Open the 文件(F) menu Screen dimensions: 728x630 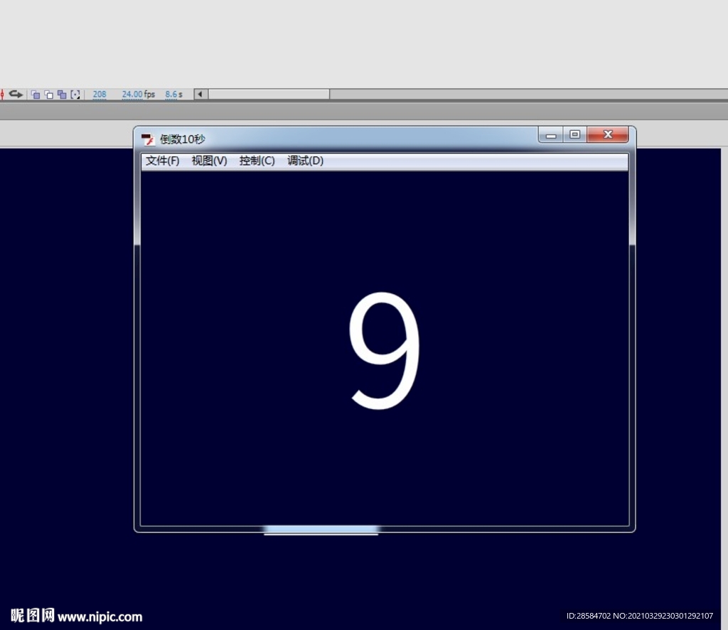click(163, 161)
